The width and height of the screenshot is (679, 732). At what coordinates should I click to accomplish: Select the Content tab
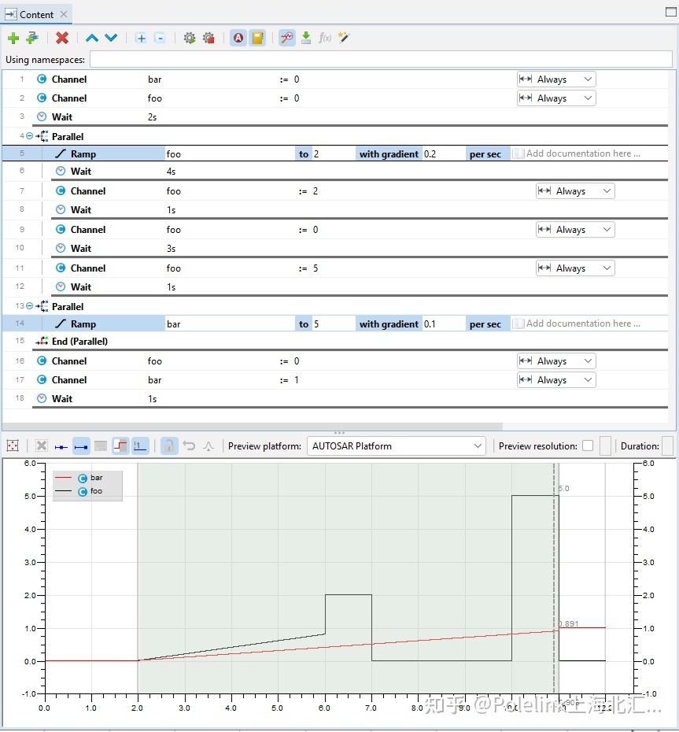(x=36, y=14)
